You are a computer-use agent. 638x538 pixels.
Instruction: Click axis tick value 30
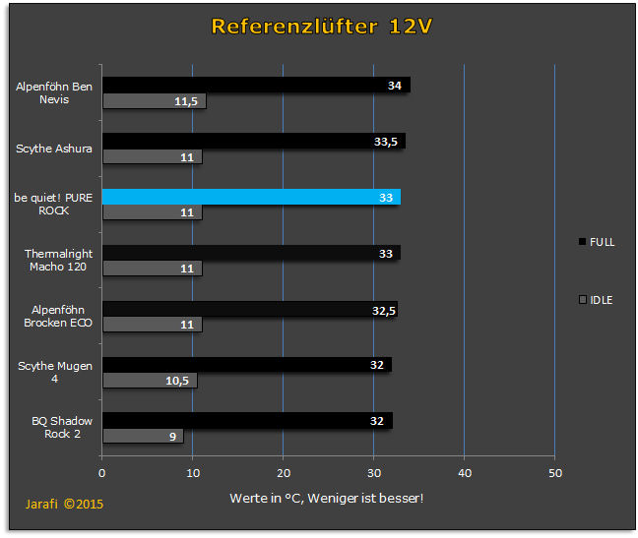[x=374, y=473]
